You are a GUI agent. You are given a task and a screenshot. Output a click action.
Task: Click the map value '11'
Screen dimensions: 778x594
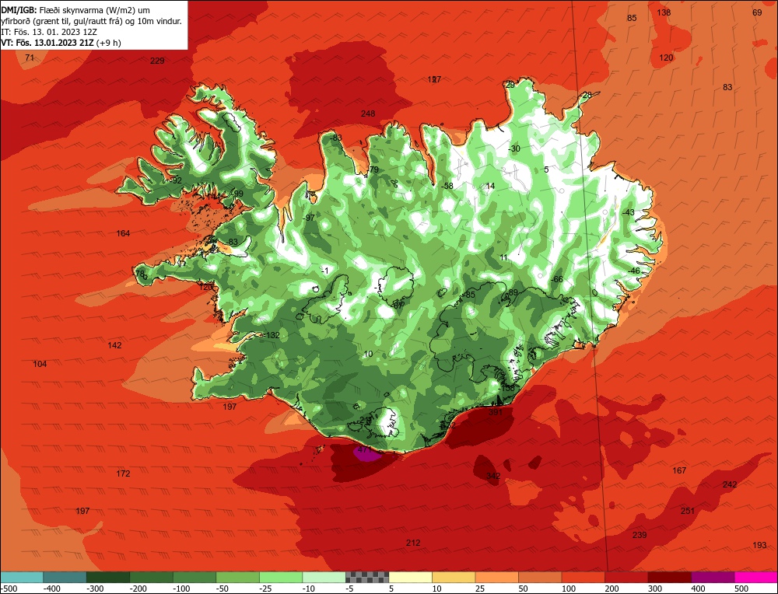(504, 258)
